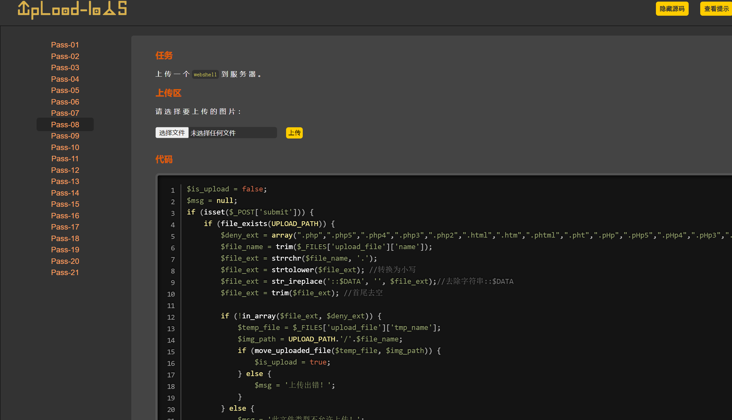
Task: Open Pass-02 challenge
Action: (x=65, y=56)
